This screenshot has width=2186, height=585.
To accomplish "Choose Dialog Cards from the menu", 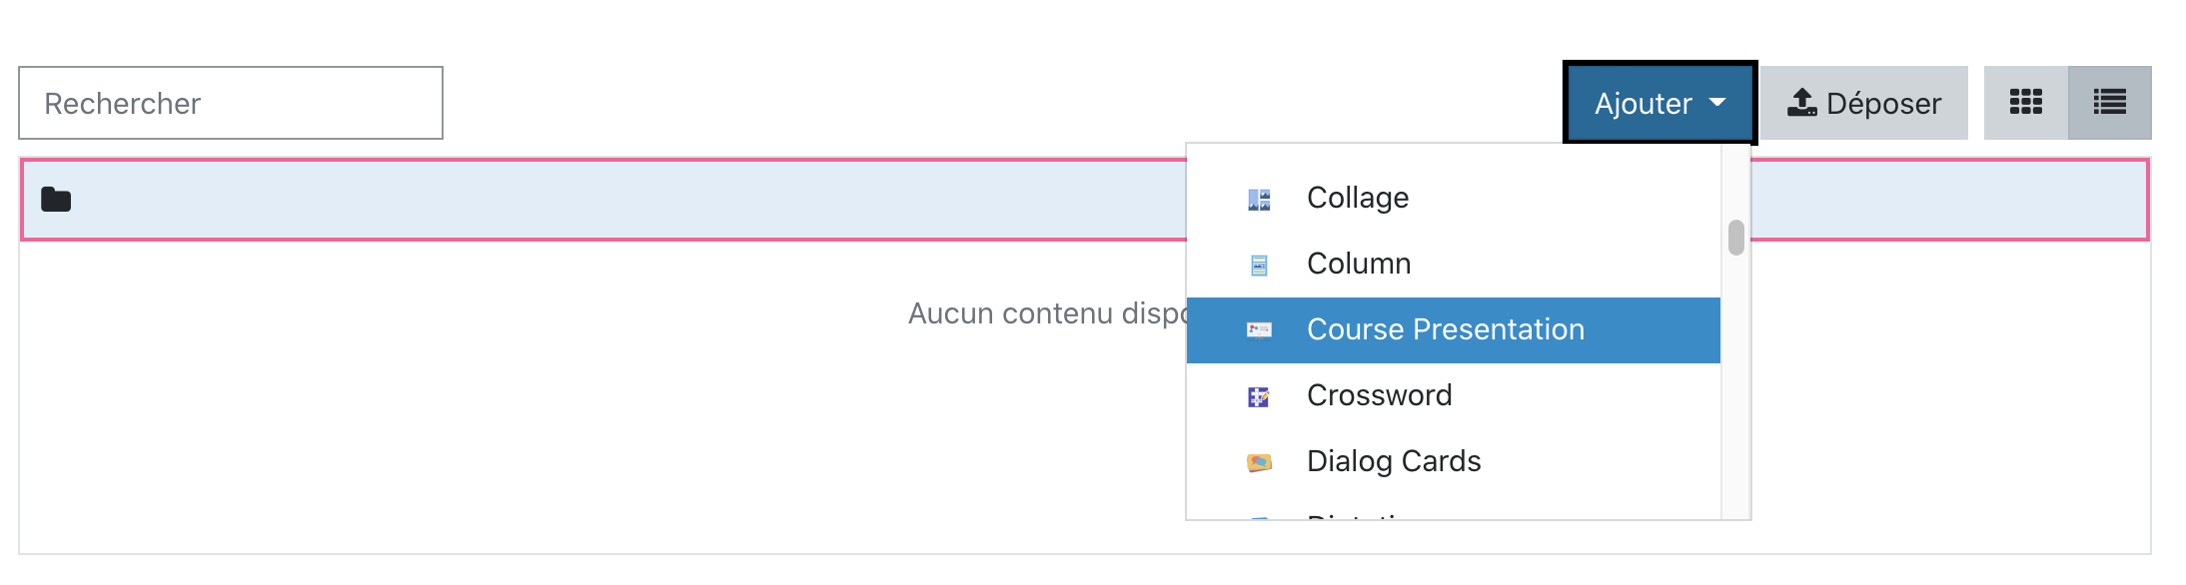I will 1393,461.
